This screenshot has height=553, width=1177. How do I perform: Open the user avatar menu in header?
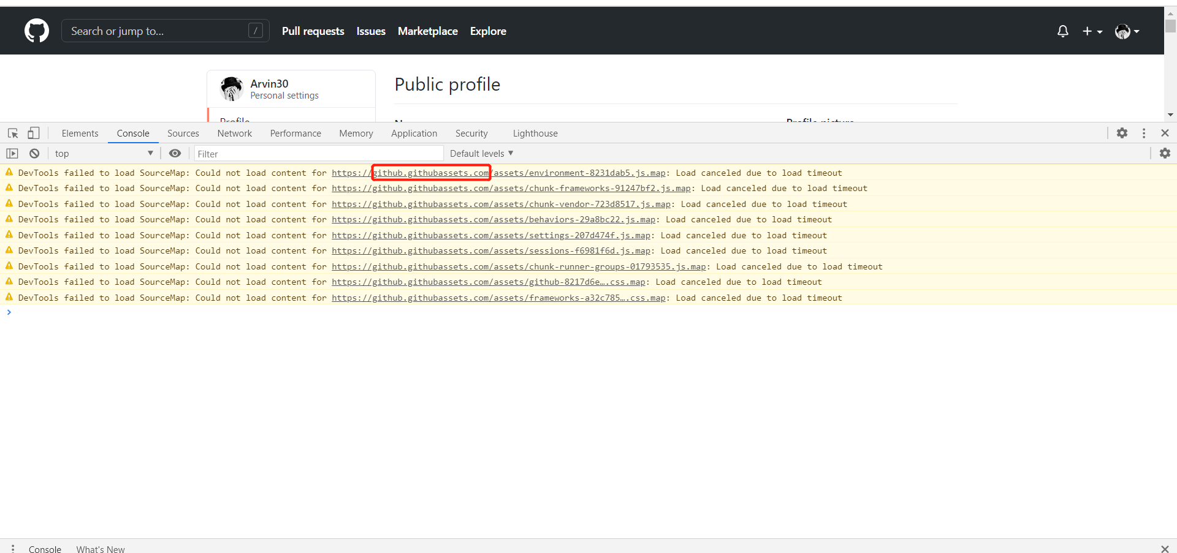coord(1127,31)
